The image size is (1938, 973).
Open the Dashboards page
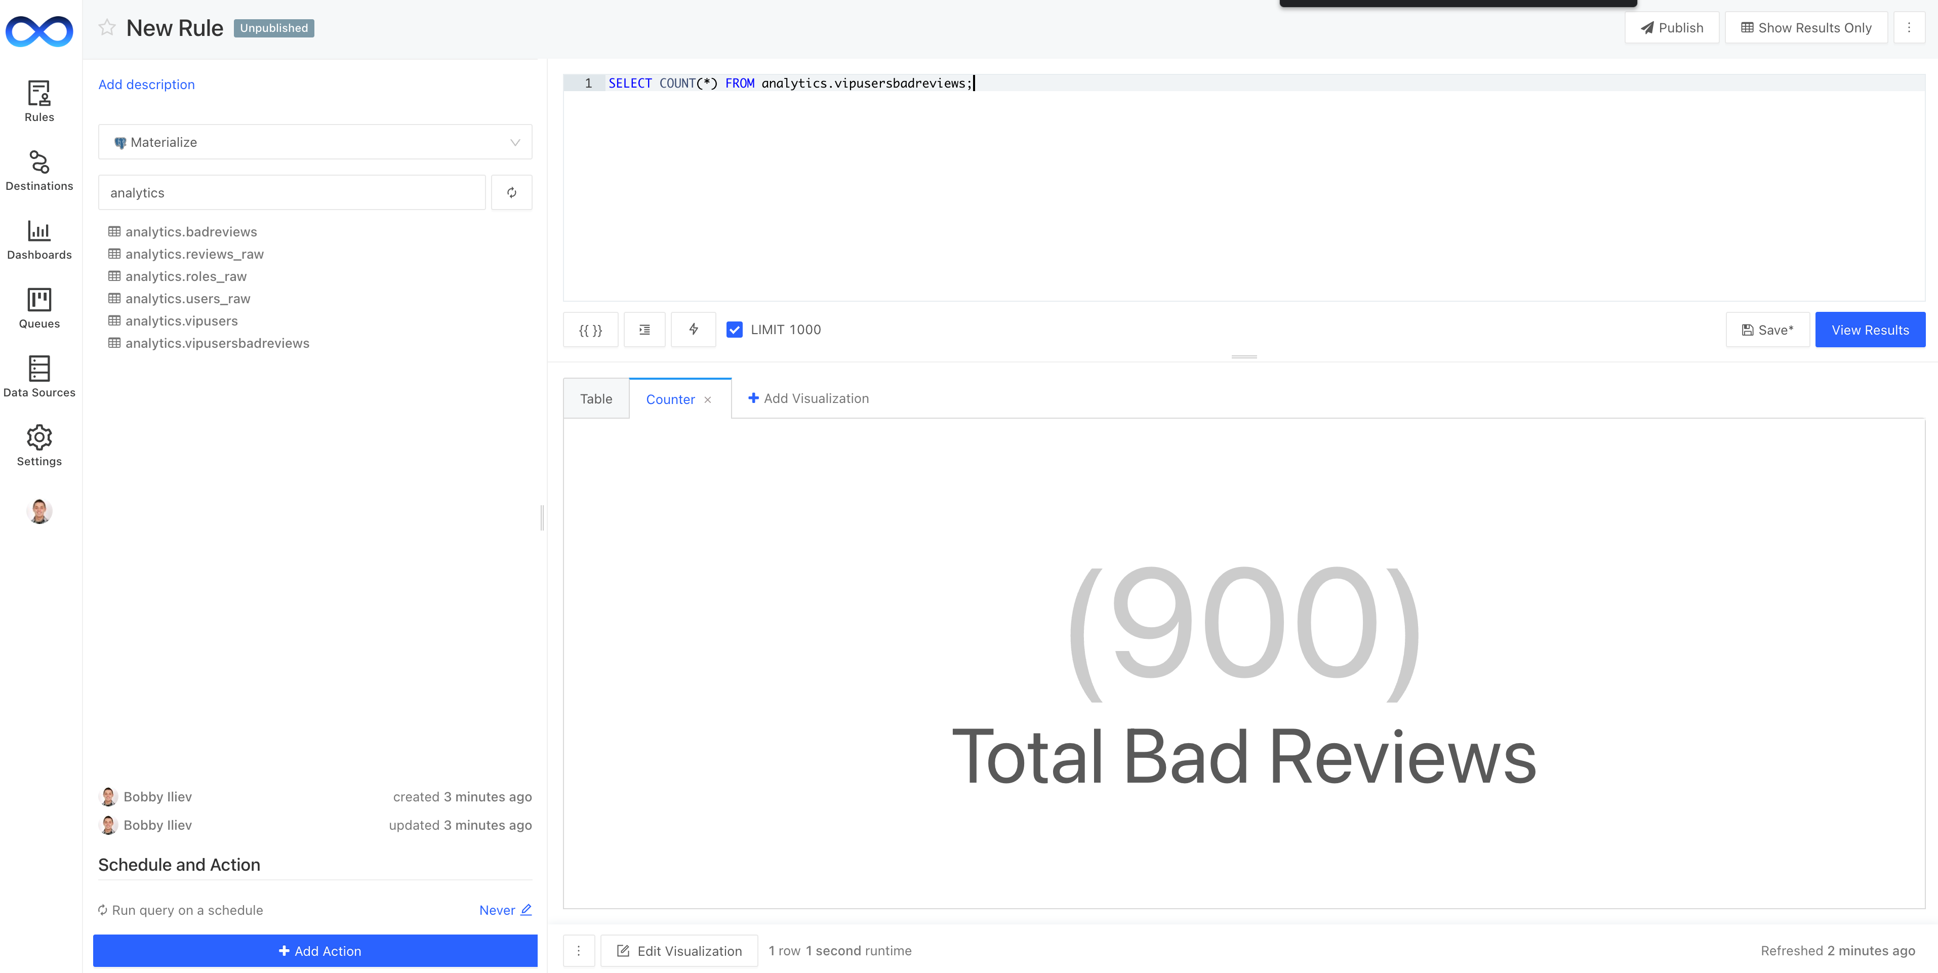[x=39, y=239]
